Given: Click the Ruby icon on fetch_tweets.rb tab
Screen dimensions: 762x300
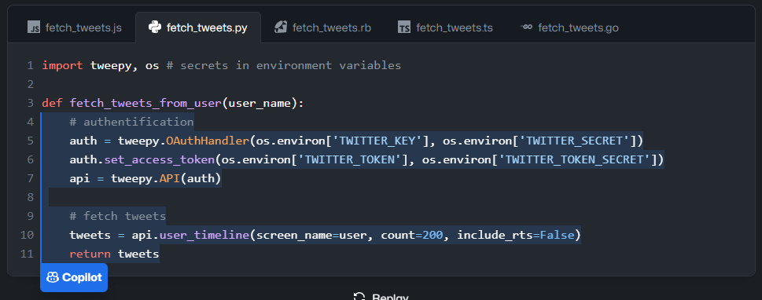Looking at the screenshot, I should click(x=281, y=27).
